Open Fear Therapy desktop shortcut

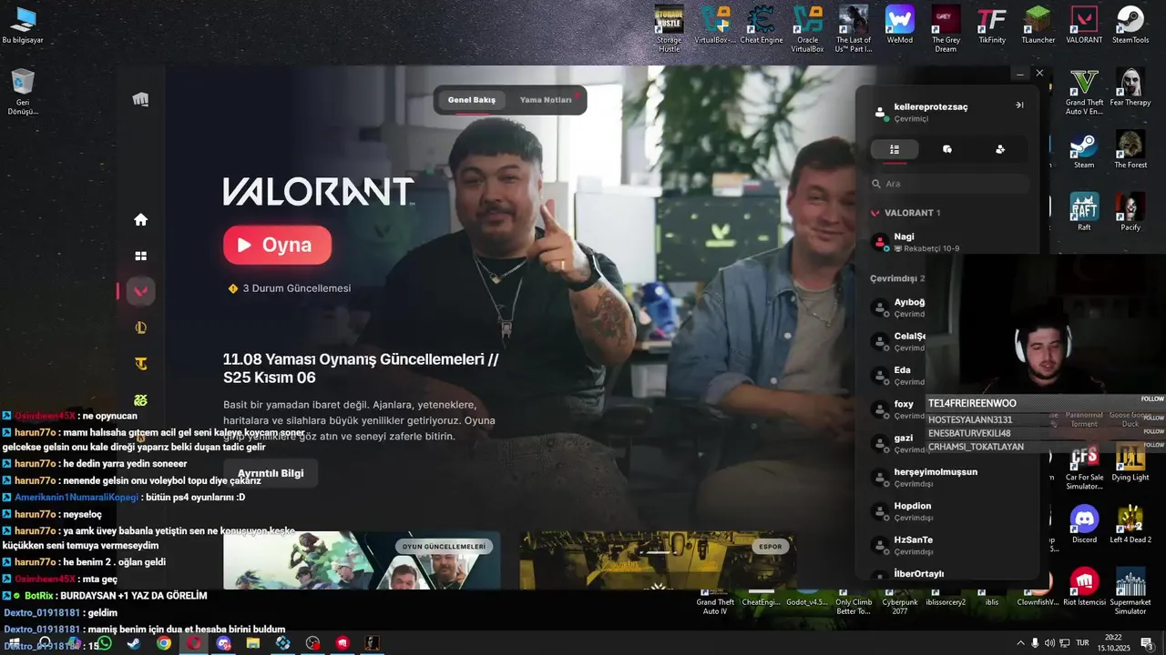pos(1130,87)
